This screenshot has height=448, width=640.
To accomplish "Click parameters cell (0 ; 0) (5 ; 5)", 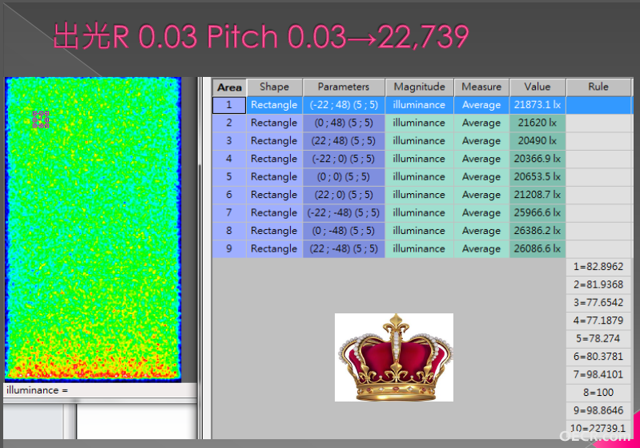I will point(344,177).
